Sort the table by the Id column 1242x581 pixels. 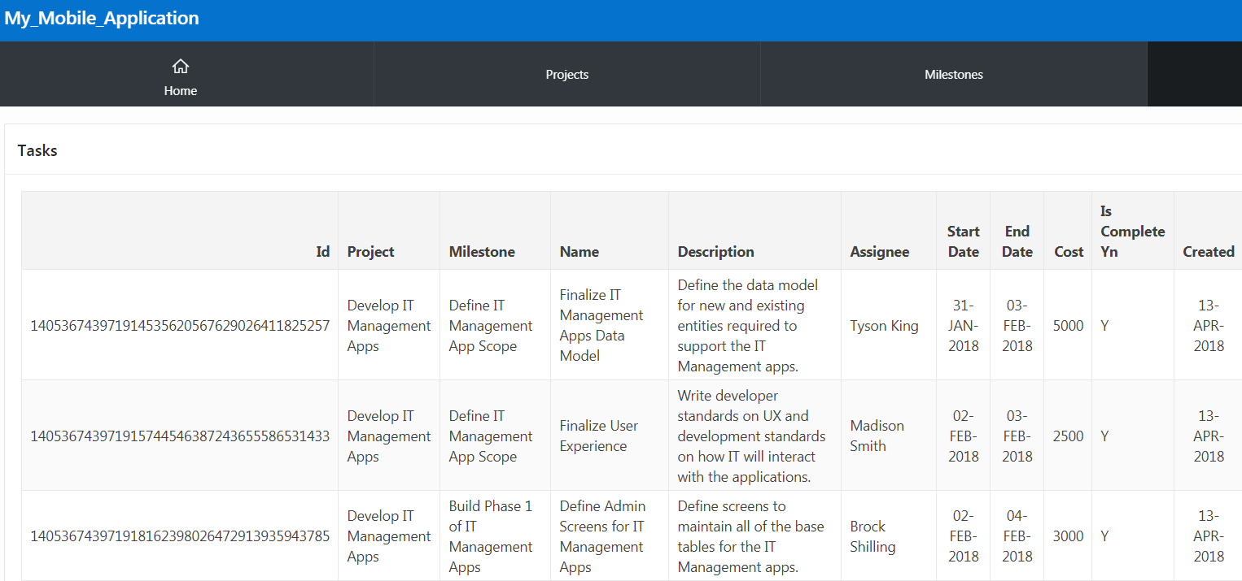coord(322,251)
